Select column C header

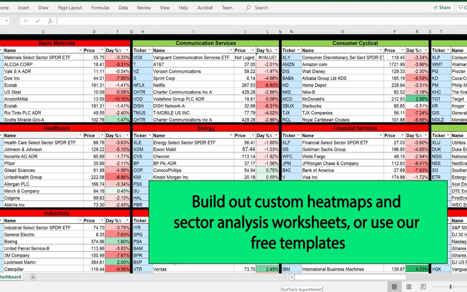(43, 32)
